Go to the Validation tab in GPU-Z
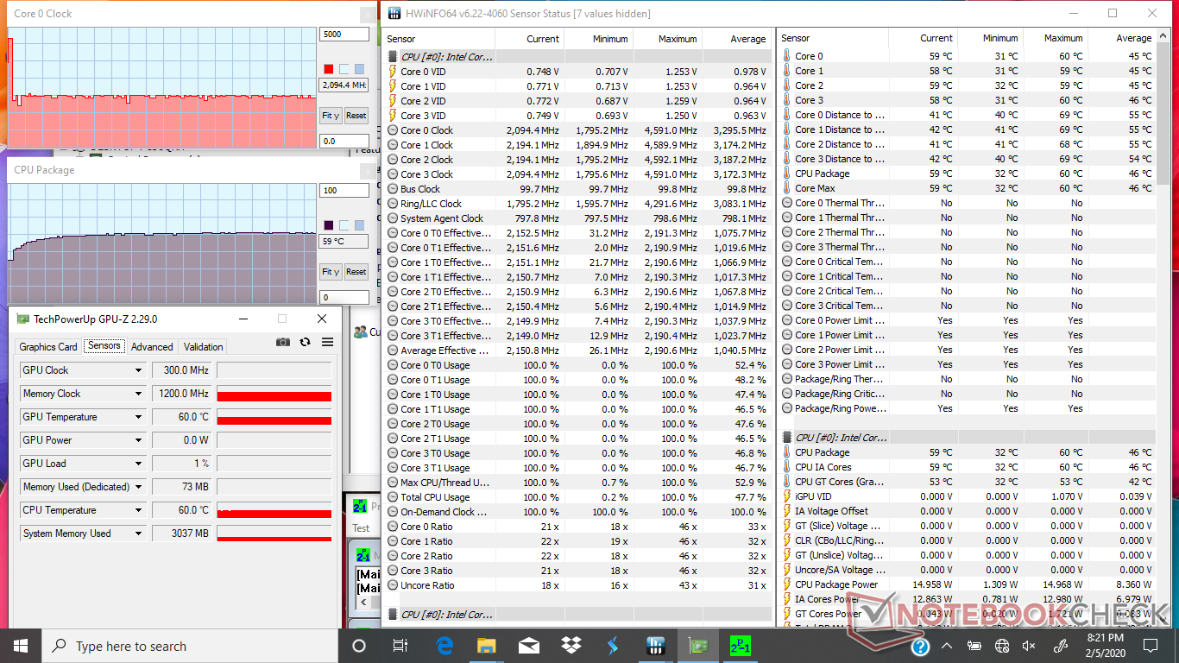Screen dimensions: 1179x663 coord(204,347)
